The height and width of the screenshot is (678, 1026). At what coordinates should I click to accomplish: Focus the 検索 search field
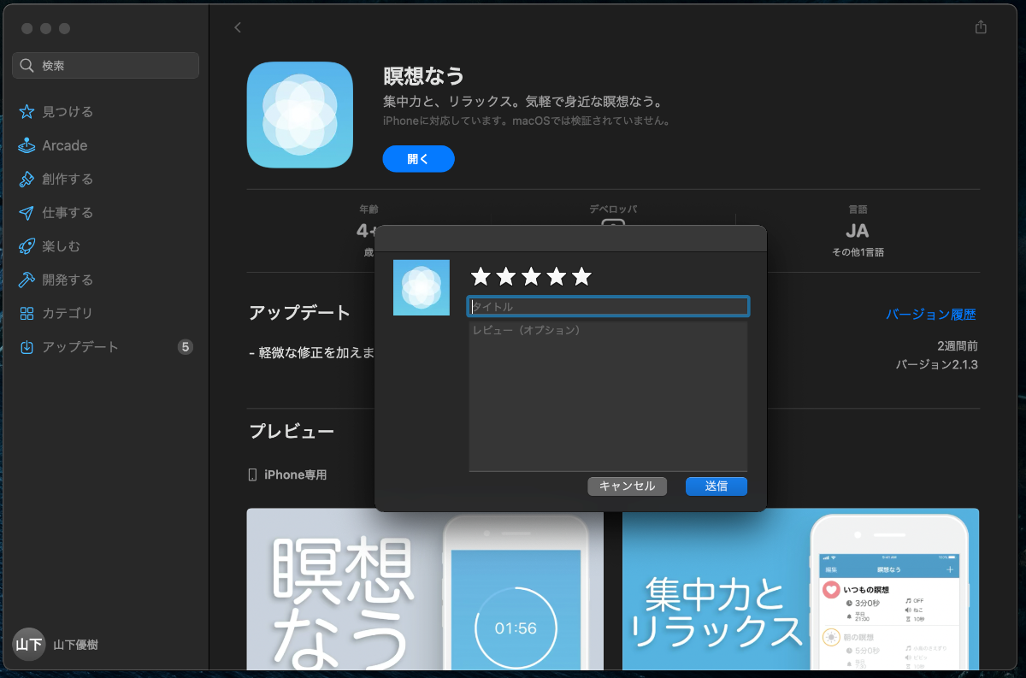[x=105, y=66]
